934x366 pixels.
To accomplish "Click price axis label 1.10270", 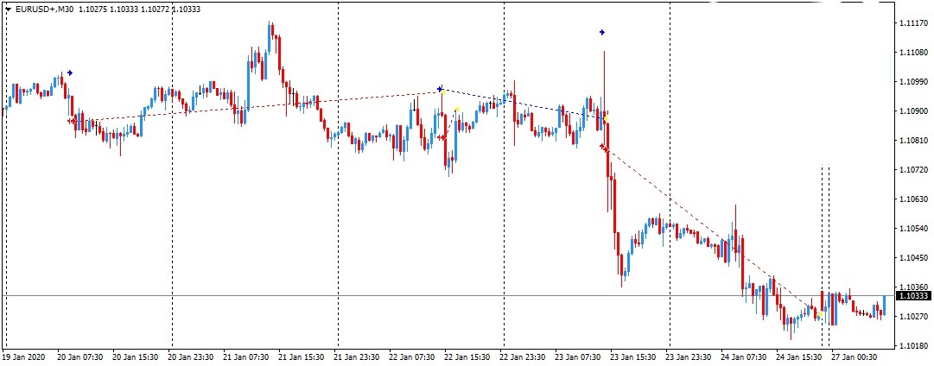I will [914, 316].
